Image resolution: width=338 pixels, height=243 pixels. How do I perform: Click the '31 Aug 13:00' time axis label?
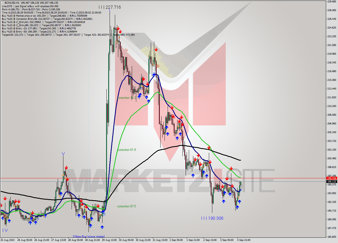[161, 240]
